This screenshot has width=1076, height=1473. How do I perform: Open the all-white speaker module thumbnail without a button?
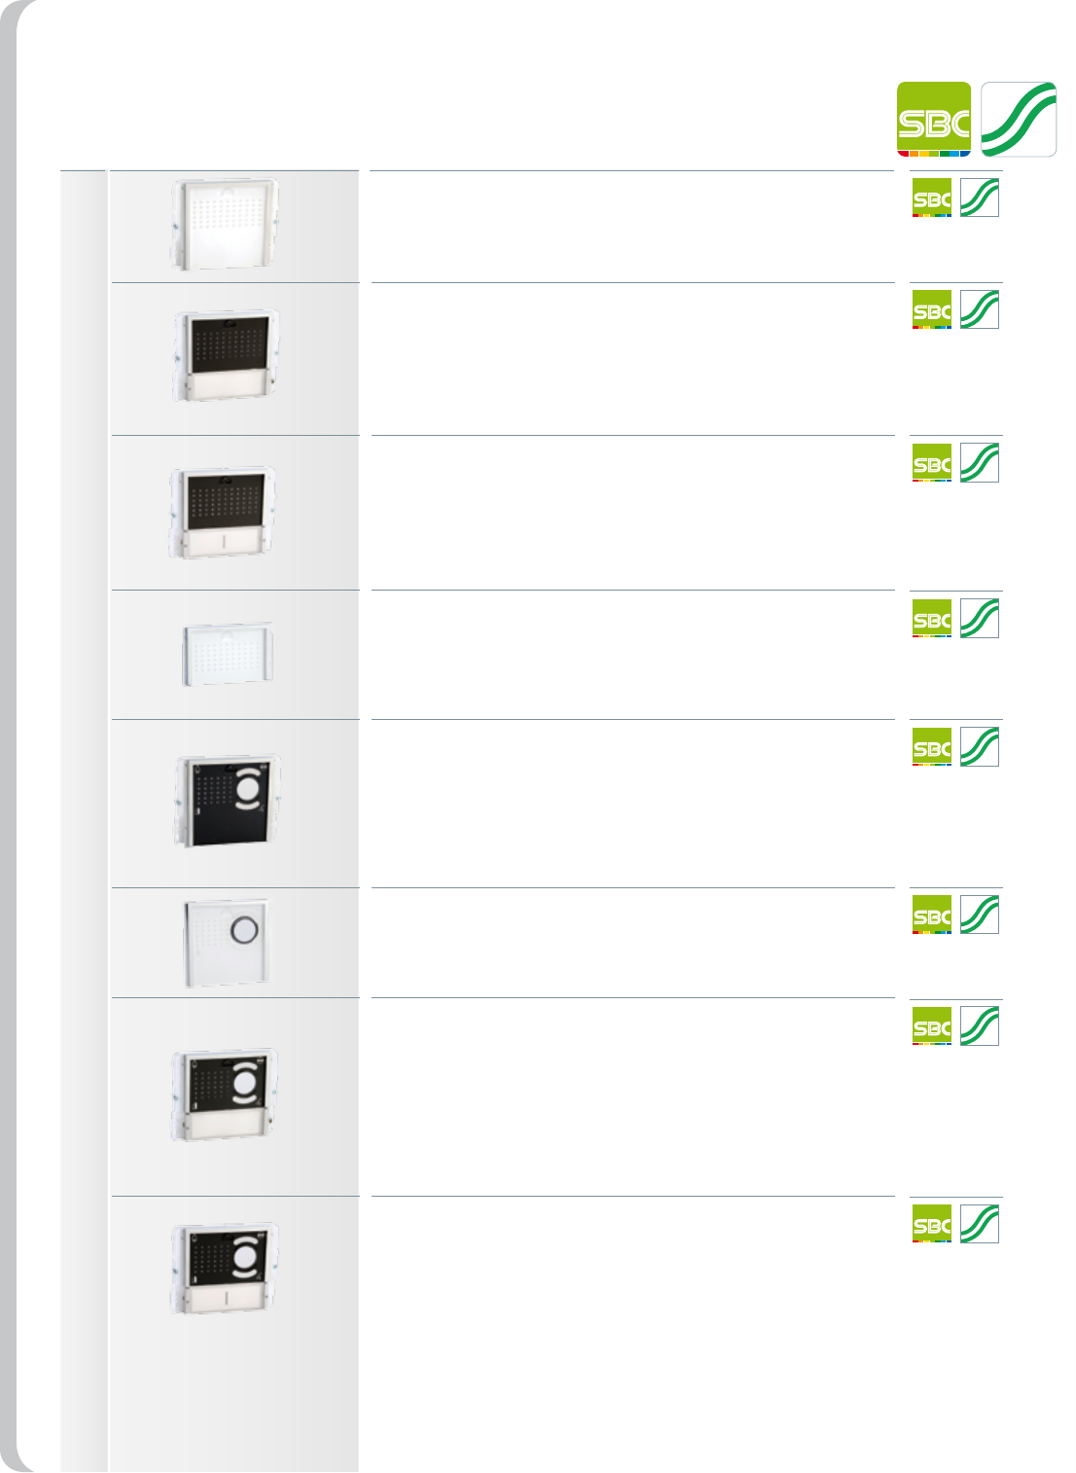[225, 224]
